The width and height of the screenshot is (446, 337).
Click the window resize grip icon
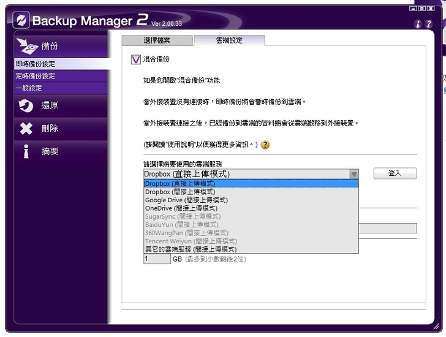(x=437, y=327)
